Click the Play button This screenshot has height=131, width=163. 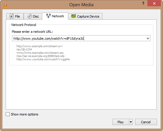click(120, 122)
